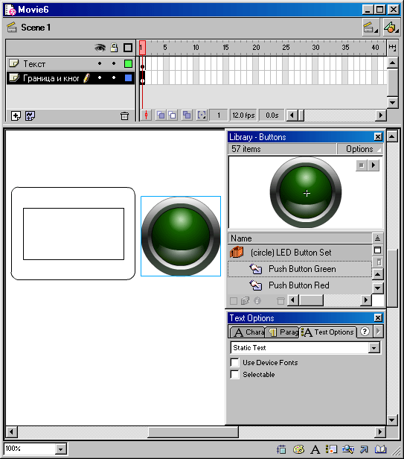Click the Text Options help button
Screen dimensions: 404x459
point(365,332)
